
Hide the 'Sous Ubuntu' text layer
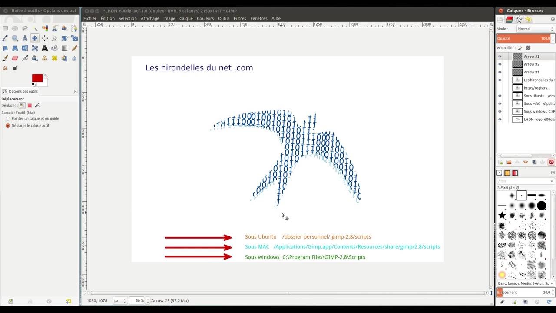click(500, 96)
